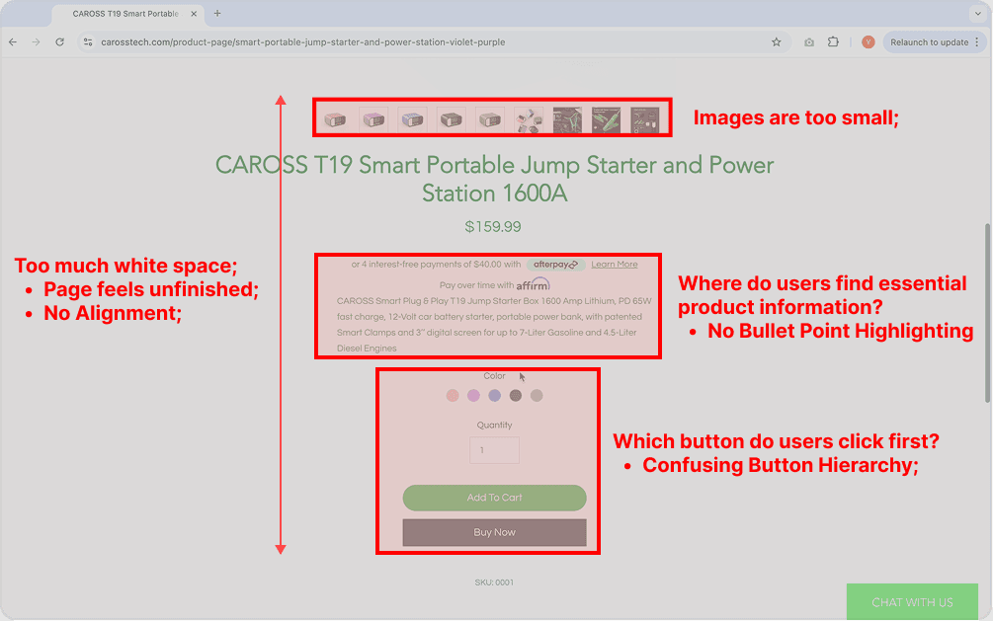
Task: Open a new tab with the plus icon
Action: pyautogui.click(x=217, y=13)
